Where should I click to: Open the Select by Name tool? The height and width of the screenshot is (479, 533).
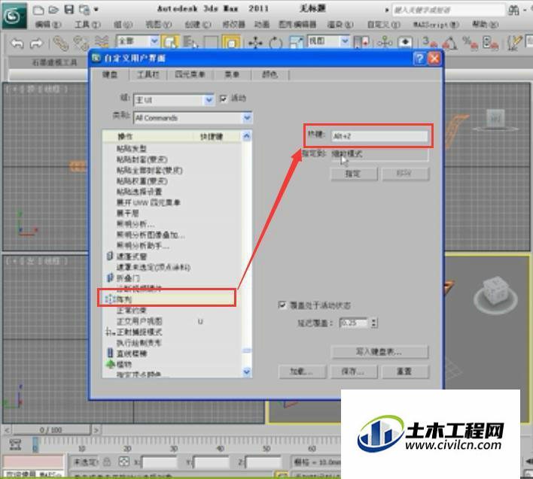tap(190, 43)
